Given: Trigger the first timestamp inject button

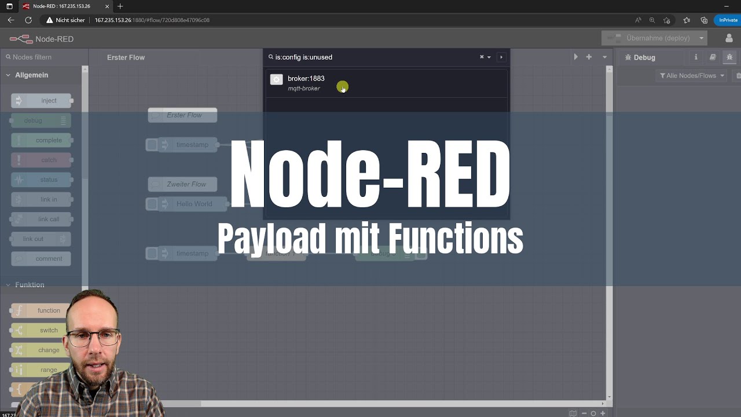Looking at the screenshot, I should 152,145.
